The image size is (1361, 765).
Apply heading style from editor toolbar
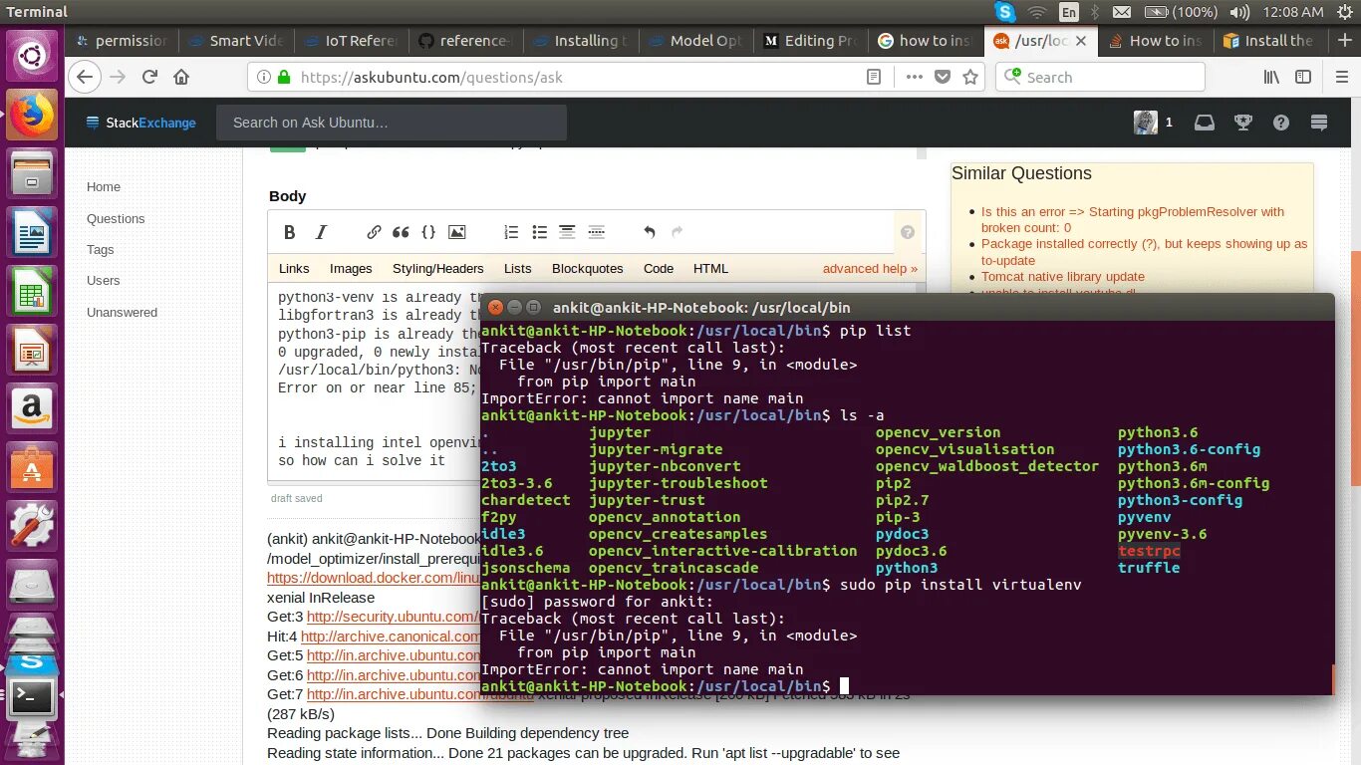point(567,232)
